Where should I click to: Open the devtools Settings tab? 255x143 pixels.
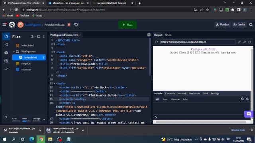click(x=215, y=93)
